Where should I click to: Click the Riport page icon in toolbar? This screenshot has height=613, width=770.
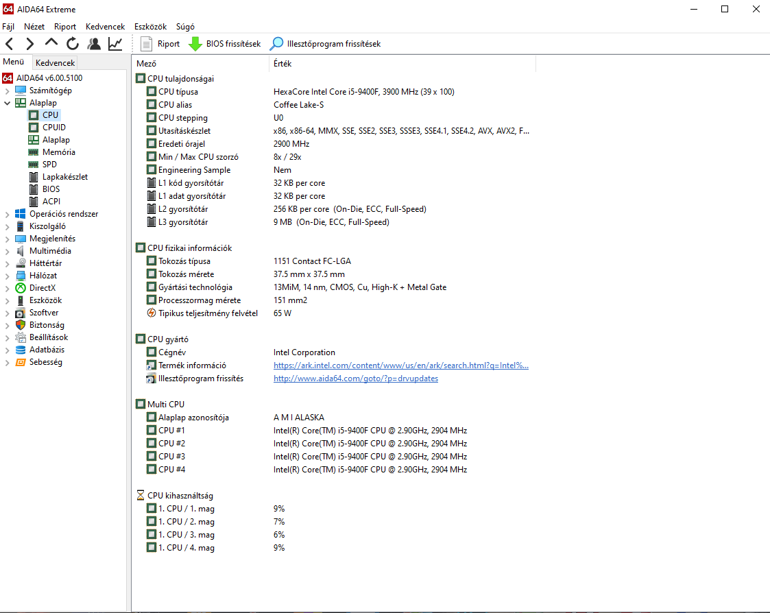click(x=146, y=44)
